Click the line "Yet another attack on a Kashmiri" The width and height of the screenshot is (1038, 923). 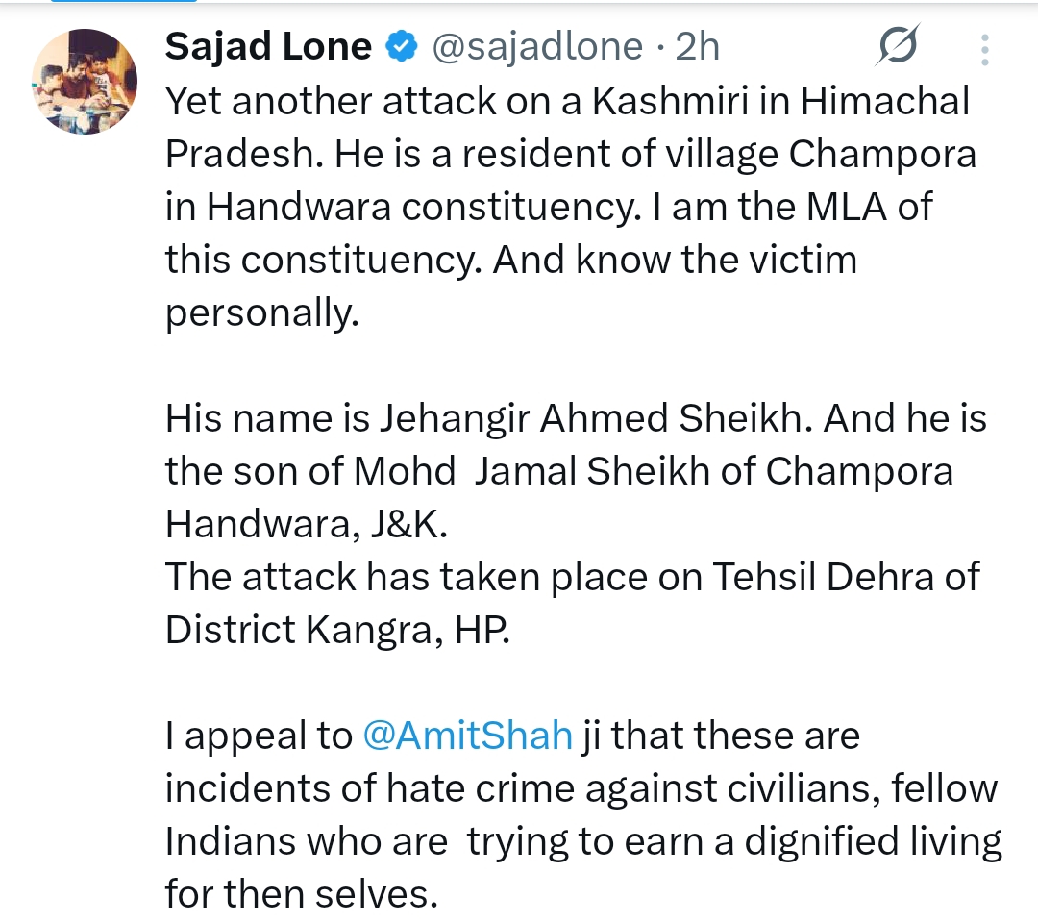567,101
